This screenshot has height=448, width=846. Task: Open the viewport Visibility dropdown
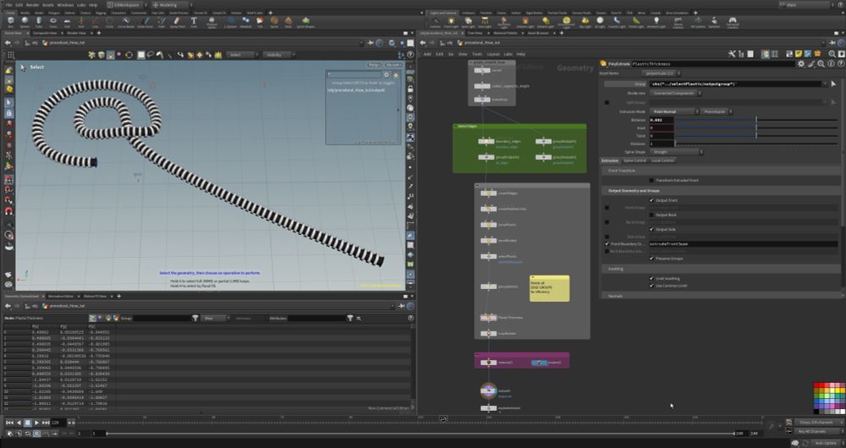(x=279, y=54)
